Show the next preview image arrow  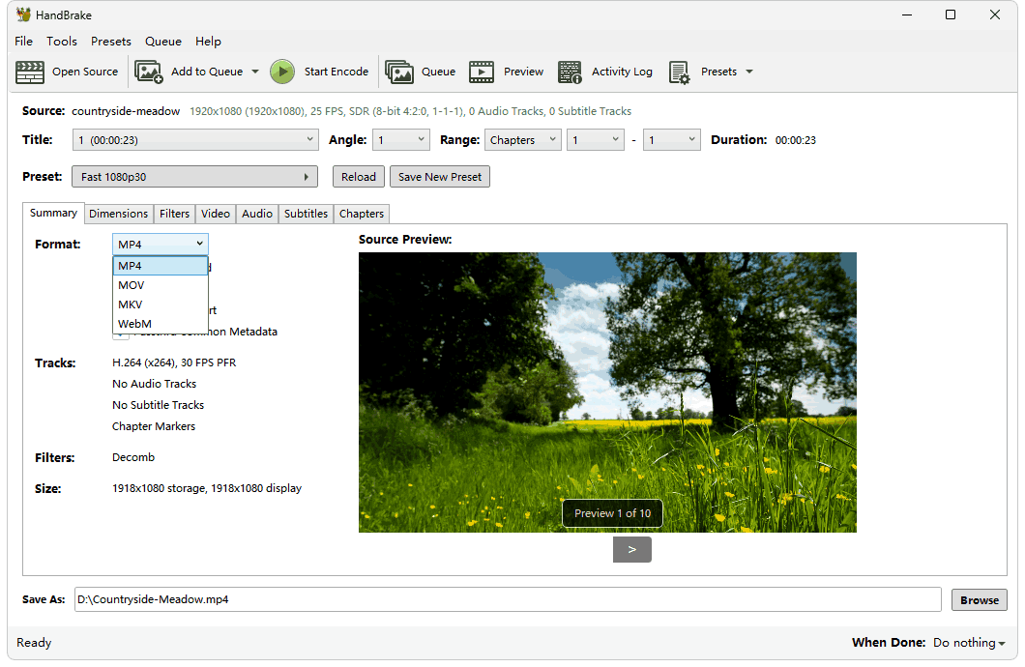[631, 548]
